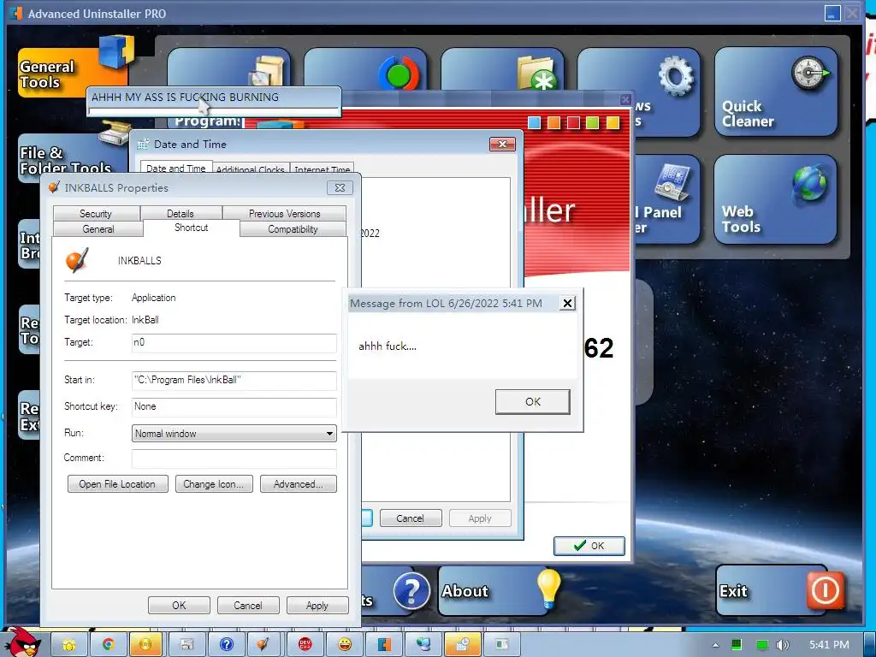Open the Web Tools tile

[x=775, y=199]
